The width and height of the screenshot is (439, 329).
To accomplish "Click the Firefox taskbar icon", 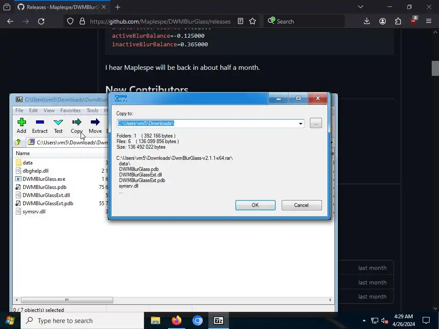I will [176, 320].
